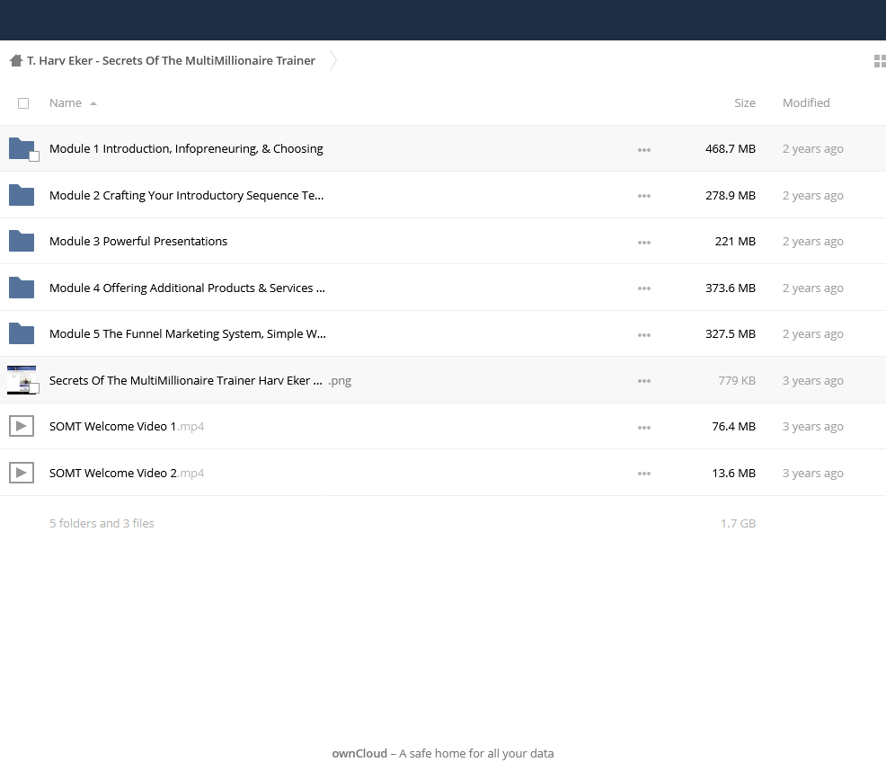Toggle the select all files checkbox
The image size is (886, 780).
coord(23,103)
